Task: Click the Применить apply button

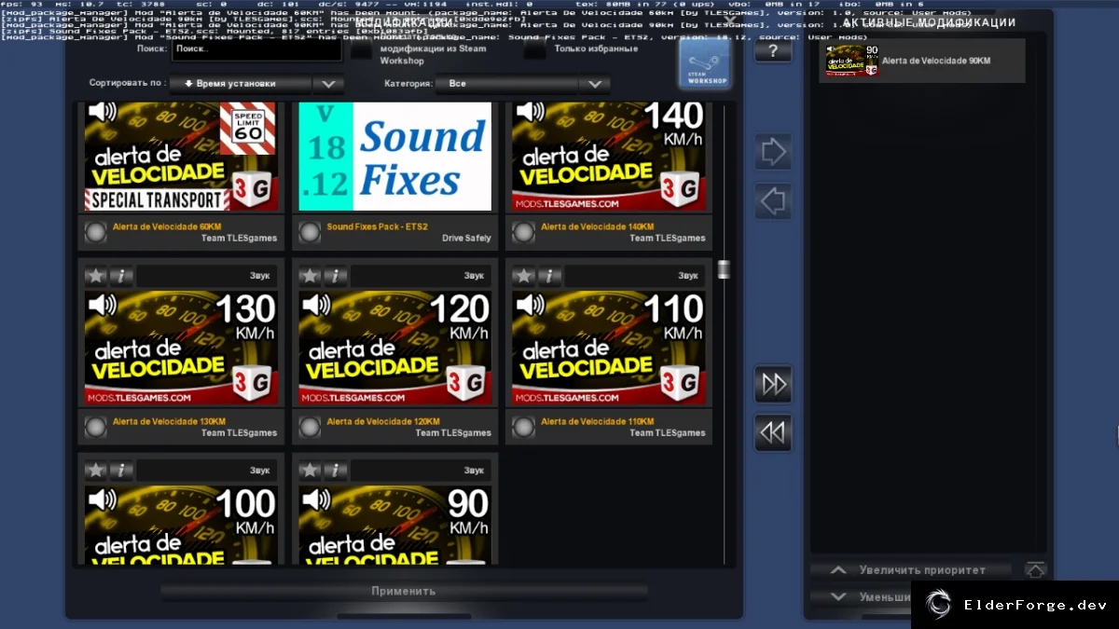Action: point(404,591)
